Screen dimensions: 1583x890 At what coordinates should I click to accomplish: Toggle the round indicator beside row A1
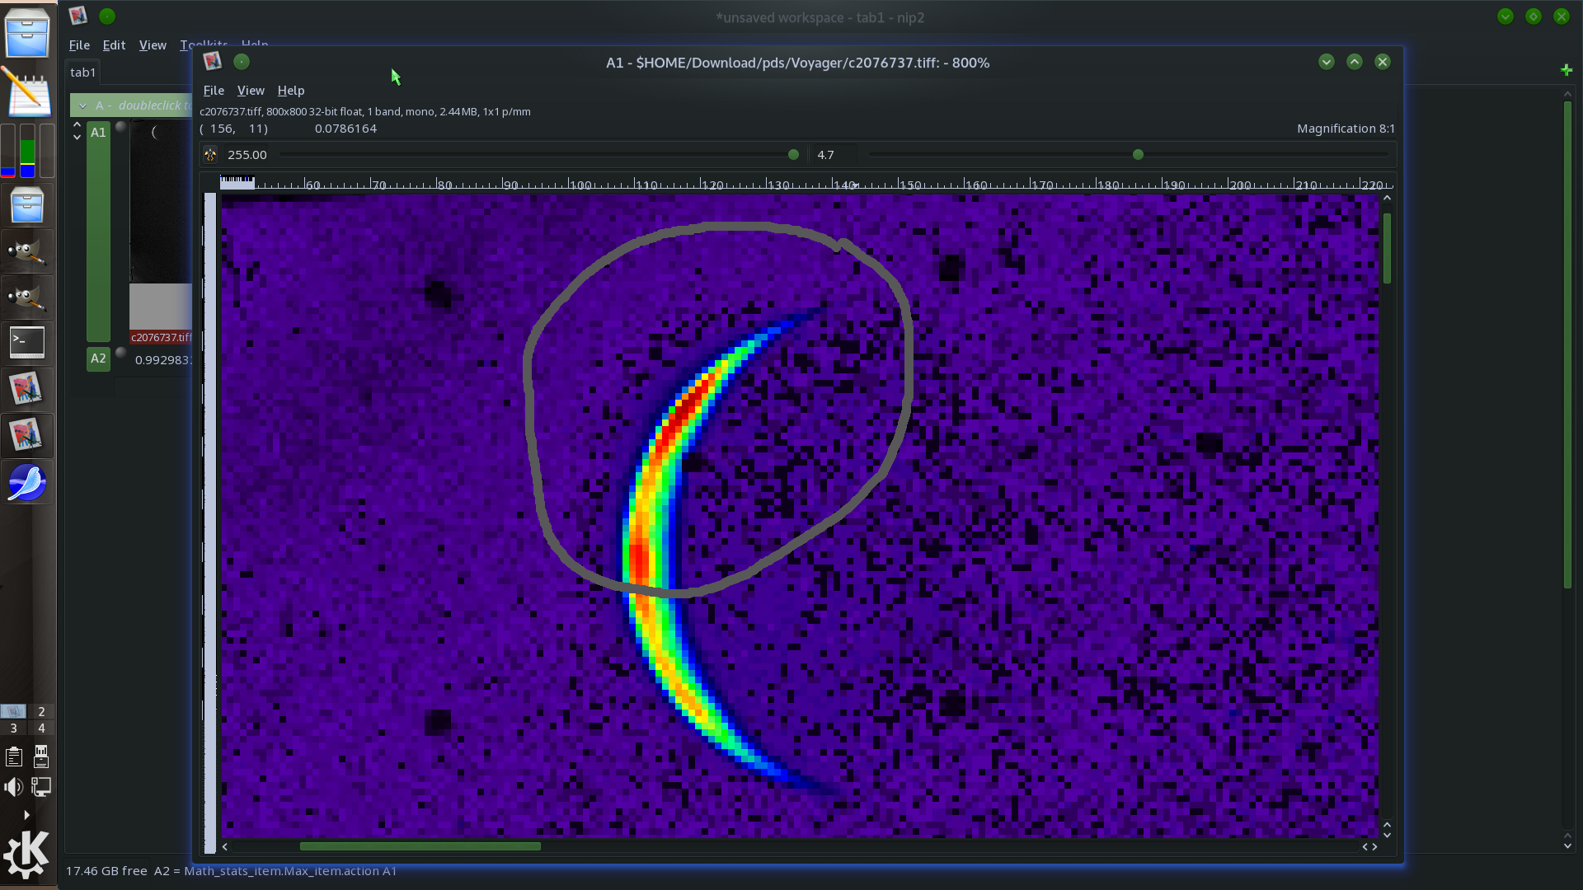pos(120,127)
